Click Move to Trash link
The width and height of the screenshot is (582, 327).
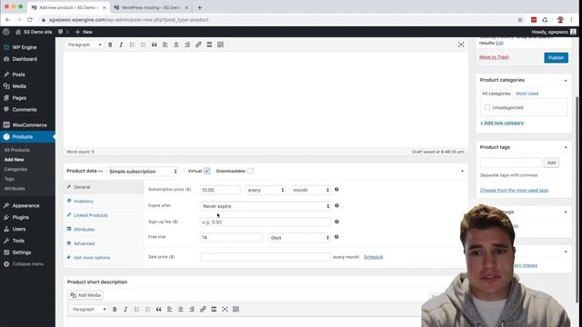click(494, 57)
